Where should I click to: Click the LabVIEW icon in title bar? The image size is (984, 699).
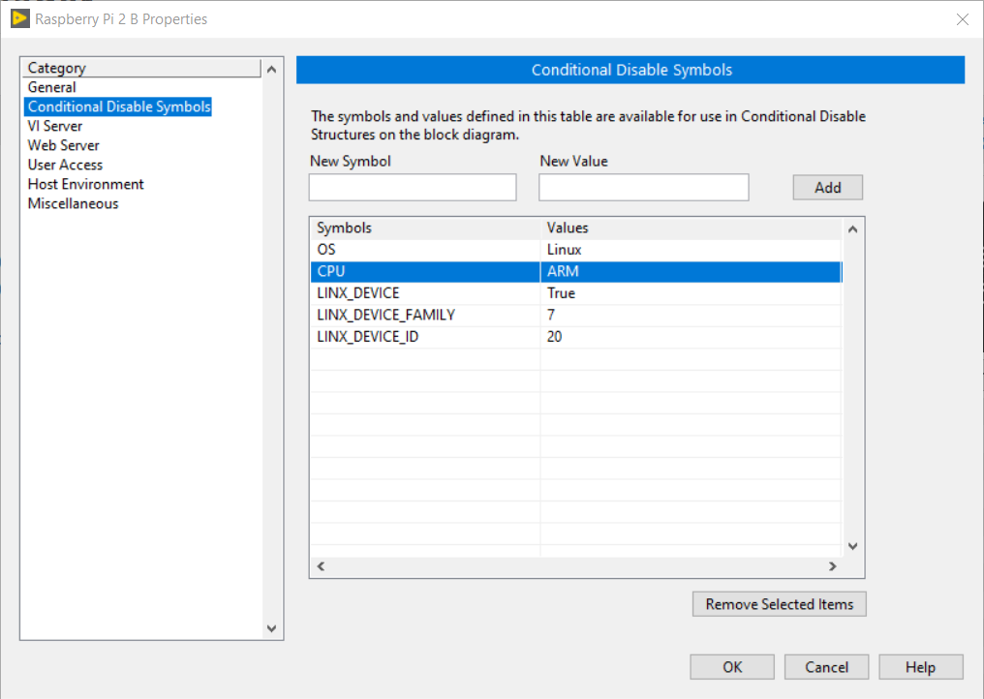(20, 18)
